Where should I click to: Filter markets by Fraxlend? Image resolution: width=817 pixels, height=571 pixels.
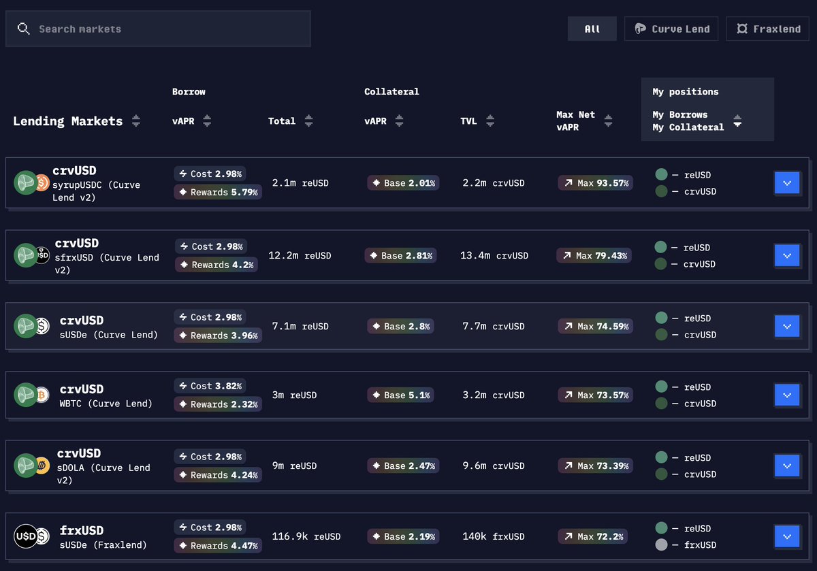pos(767,29)
